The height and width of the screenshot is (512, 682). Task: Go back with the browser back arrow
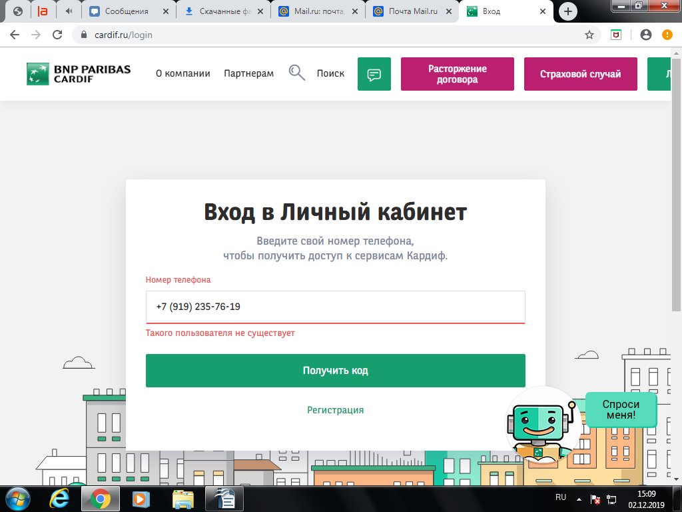click(15, 35)
